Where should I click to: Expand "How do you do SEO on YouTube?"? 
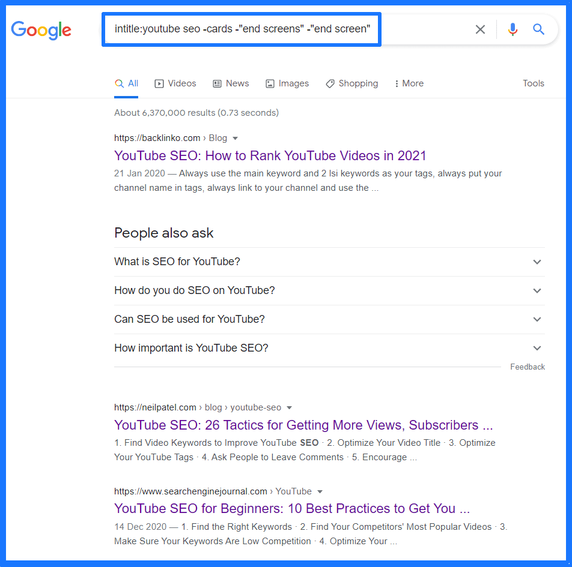[x=329, y=291]
